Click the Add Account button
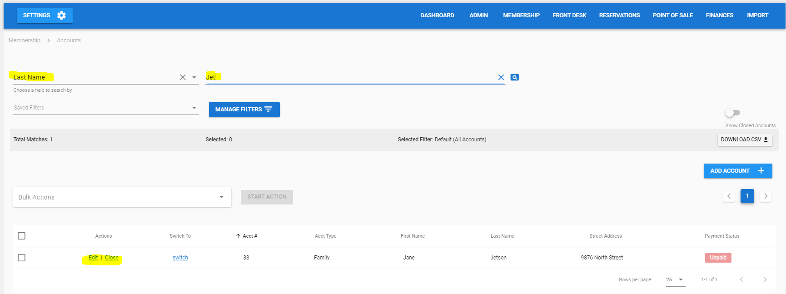The image size is (786, 294). click(738, 171)
